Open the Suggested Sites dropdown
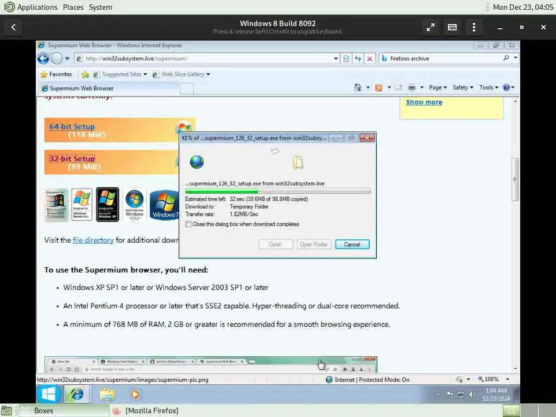556x417 pixels. tap(120, 74)
